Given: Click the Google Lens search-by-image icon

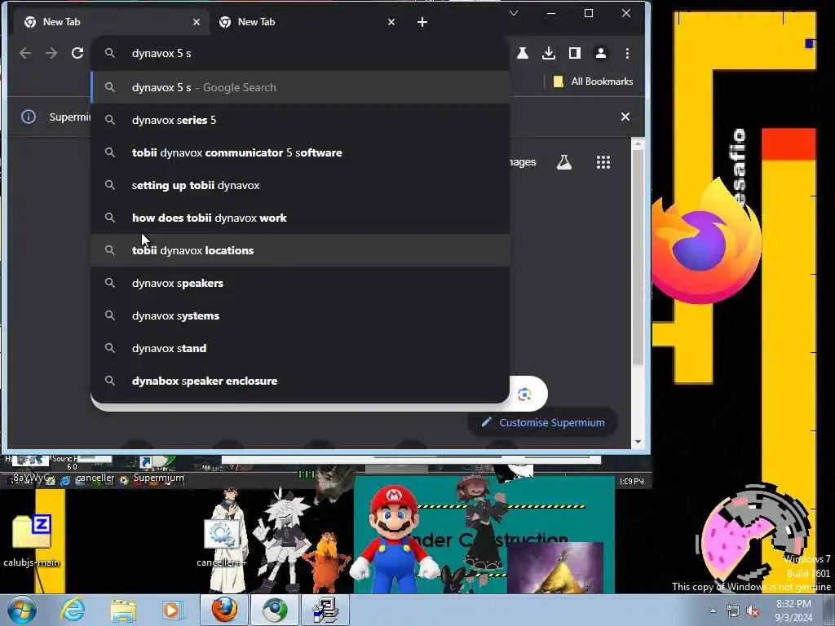Looking at the screenshot, I should (x=524, y=395).
